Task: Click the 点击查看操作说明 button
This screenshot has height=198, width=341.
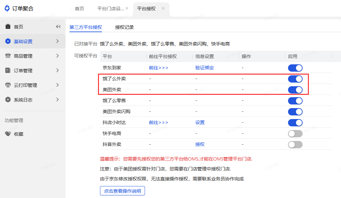Action: 122,191
